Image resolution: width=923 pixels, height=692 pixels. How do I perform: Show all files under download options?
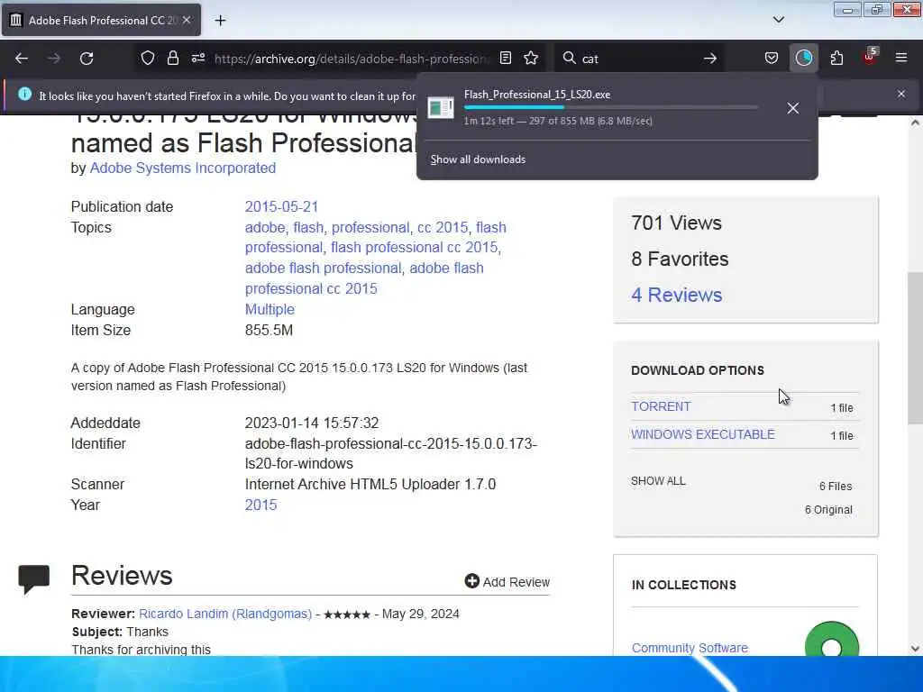[658, 481]
